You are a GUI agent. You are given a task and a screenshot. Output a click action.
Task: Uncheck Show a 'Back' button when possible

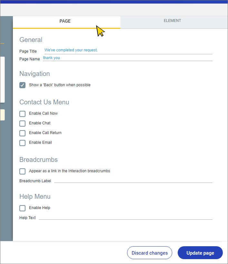point(22,85)
